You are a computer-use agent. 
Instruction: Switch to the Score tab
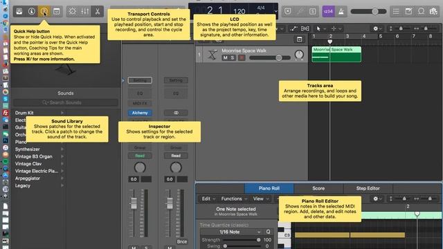[x=318, y=188]
